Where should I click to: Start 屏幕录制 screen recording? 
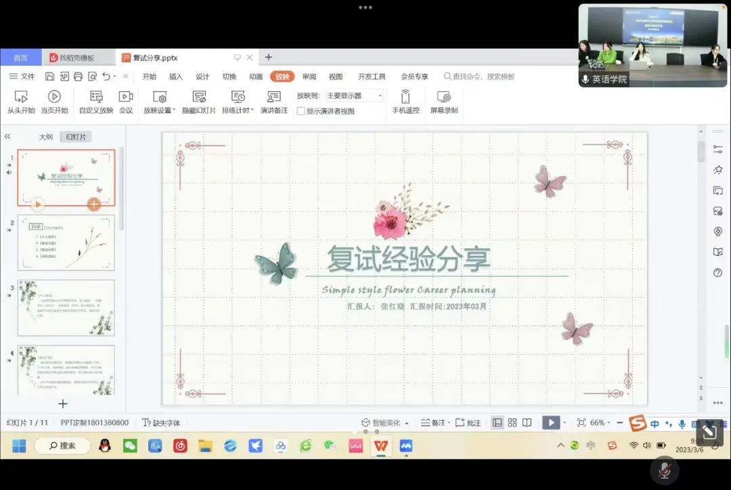444,97
